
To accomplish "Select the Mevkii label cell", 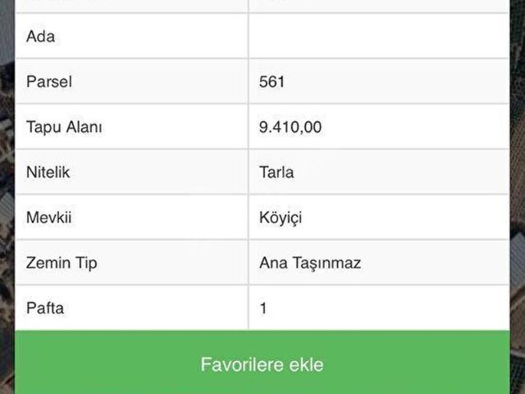I will 131,218.
